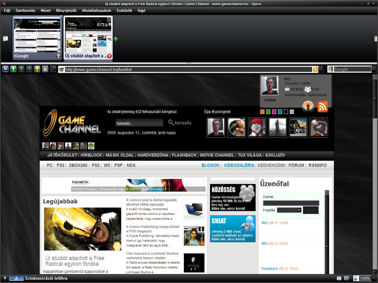
Task: Open the Eszközök menu
Action: pyautogui.click(x=124, y=10)
